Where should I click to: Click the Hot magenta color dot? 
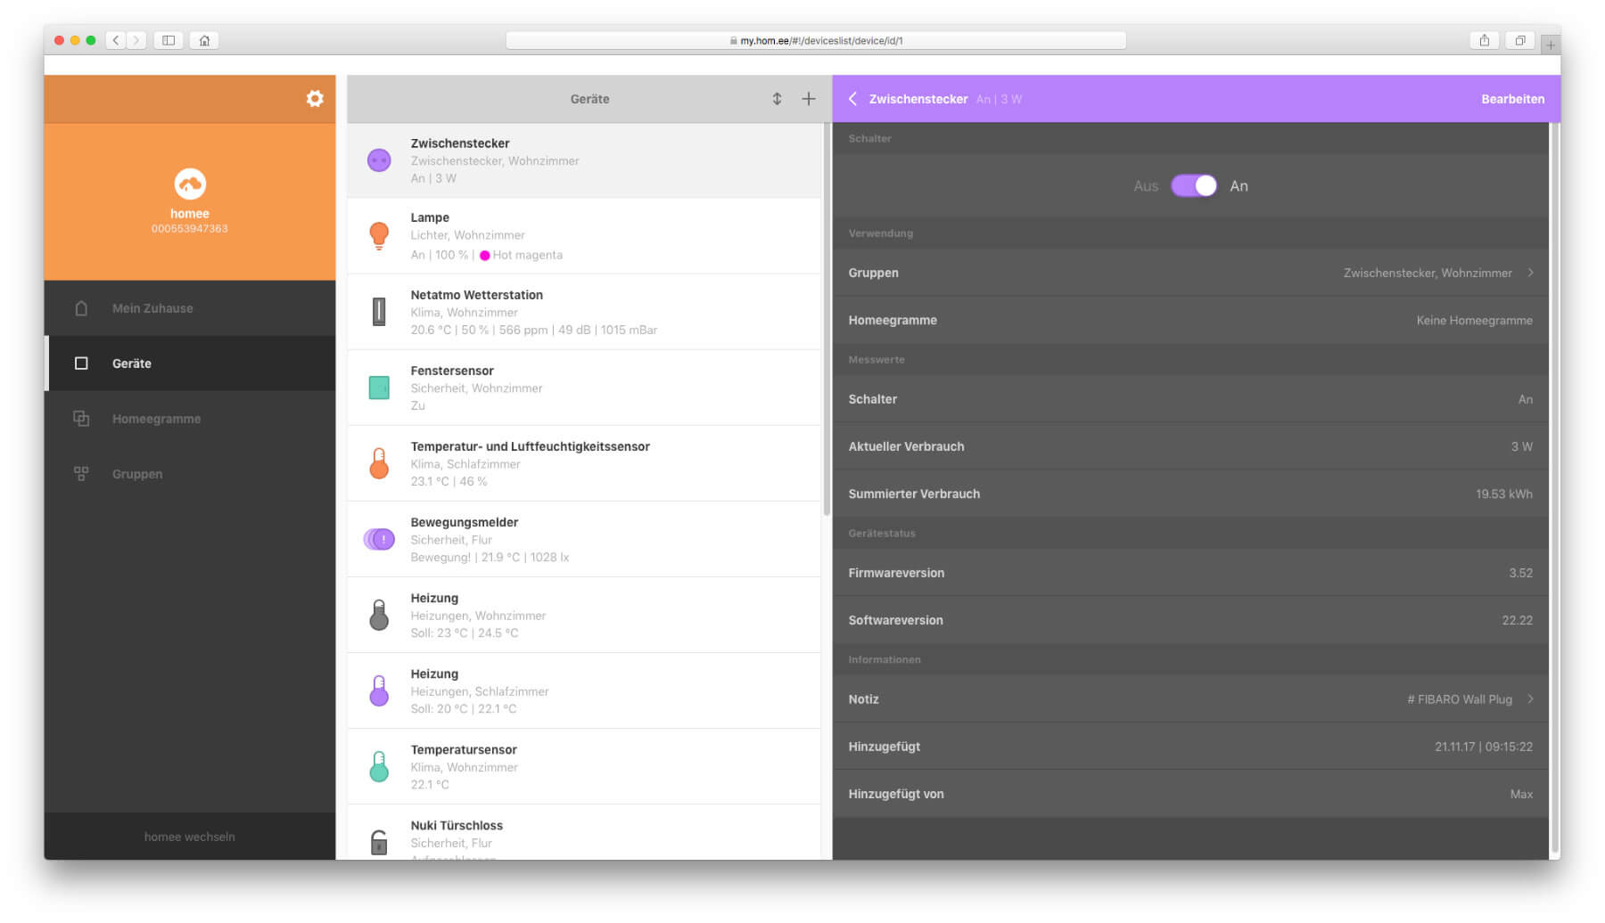(x=485, y=256)
